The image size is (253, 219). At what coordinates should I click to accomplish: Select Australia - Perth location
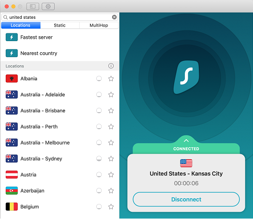pyautogui.click(x=60, y=127)
